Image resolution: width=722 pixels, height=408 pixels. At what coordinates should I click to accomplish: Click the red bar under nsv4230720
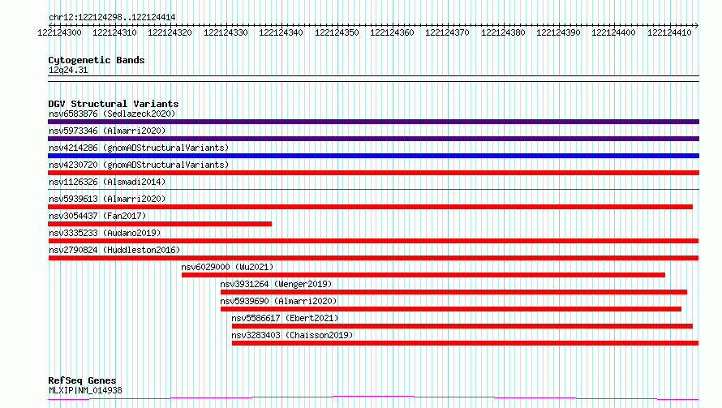point(373,173)
